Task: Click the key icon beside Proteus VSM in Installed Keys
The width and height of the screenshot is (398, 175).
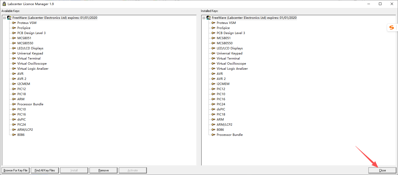Action: [x=213, y=23]
